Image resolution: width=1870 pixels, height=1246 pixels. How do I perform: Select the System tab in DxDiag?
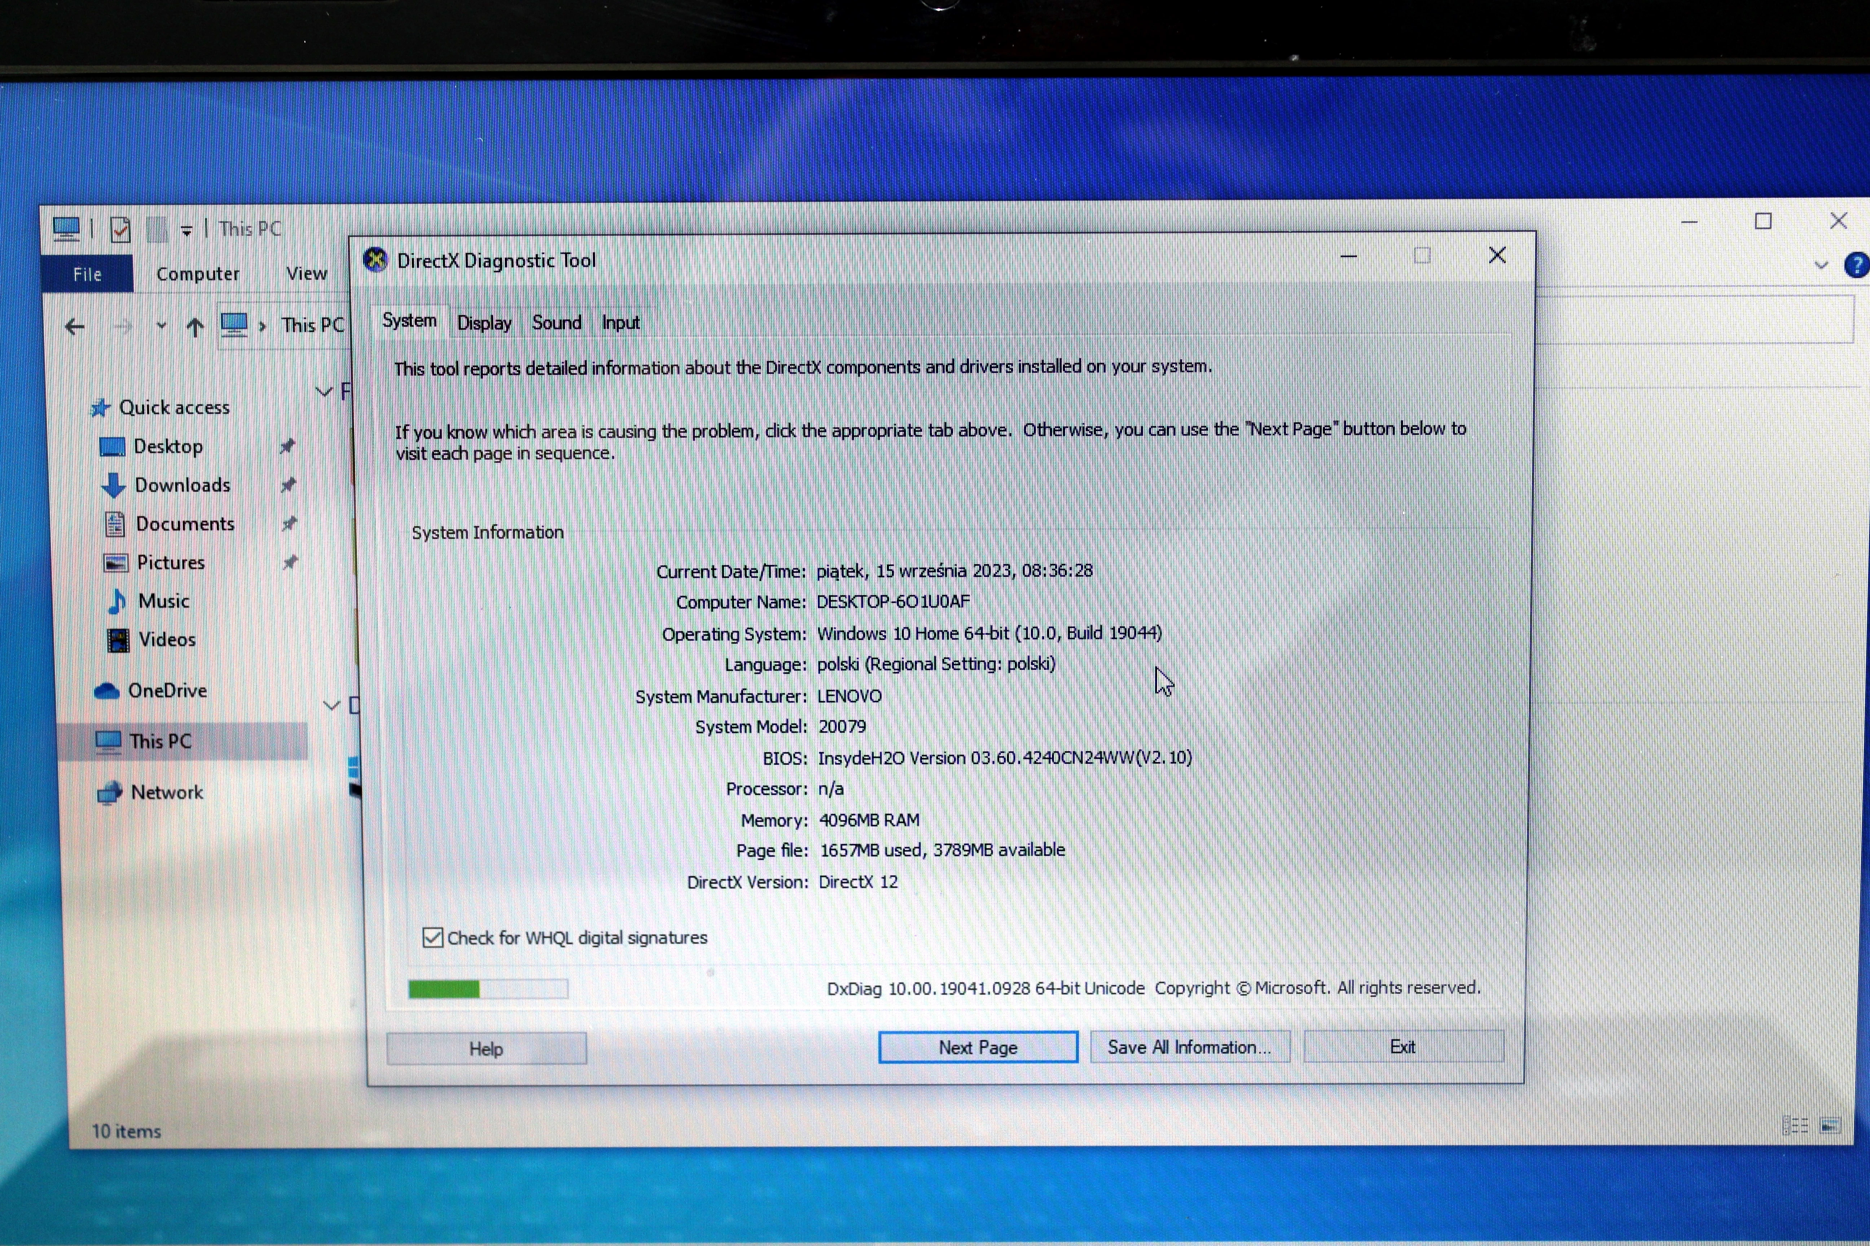click(x=409, y=321)
